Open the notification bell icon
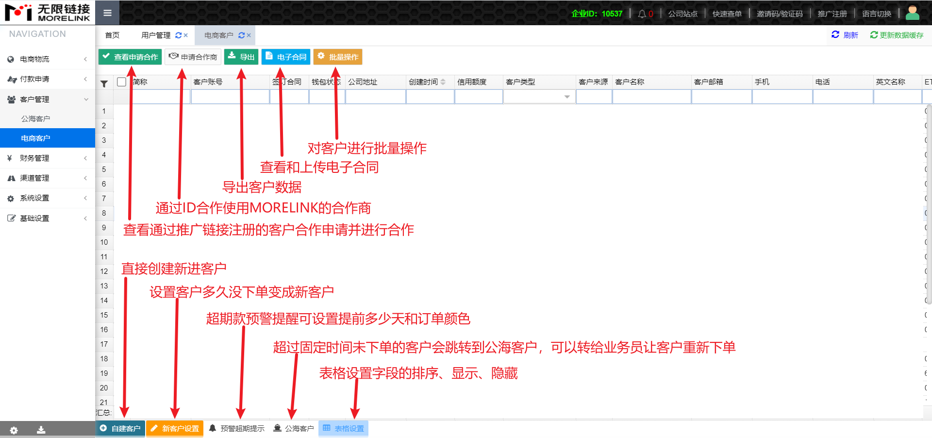This screenshot has width=932, height=438. 642,14
